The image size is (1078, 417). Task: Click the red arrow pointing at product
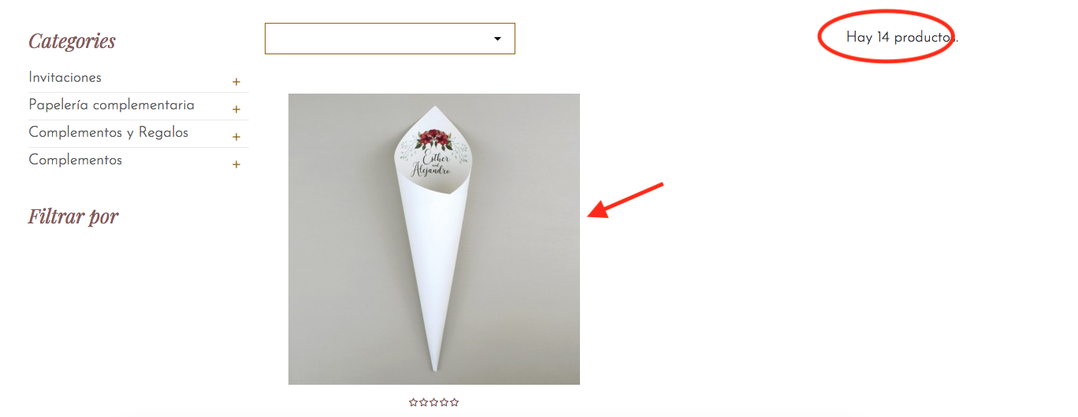coord(626,200)
